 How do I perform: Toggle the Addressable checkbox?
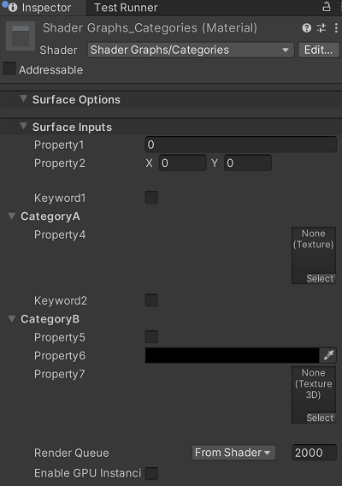tap(9, 68)
